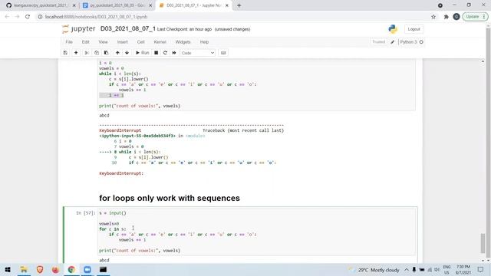Screen dimensions: 491x276
Task: Open the Brave browser taskbar icon
Action: coord(40,269)
